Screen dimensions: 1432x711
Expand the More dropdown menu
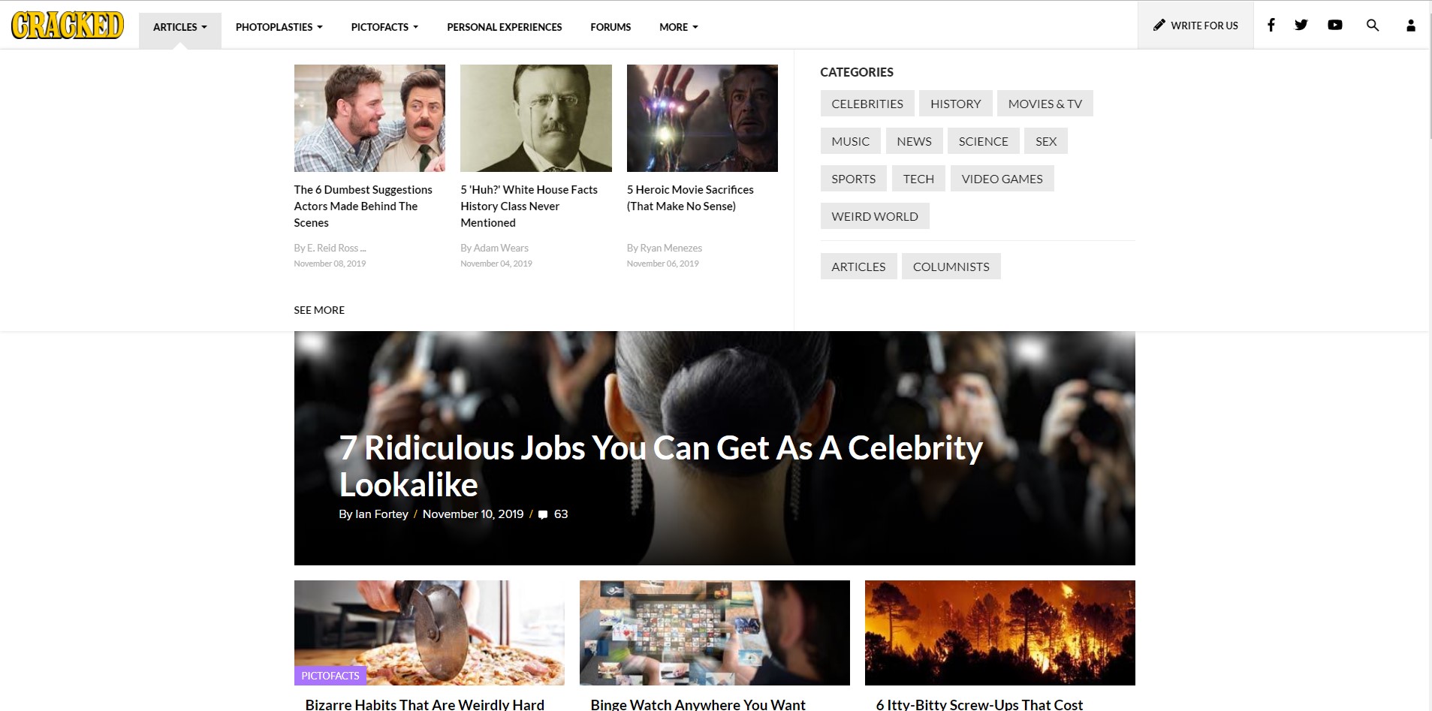[x=678, y=27]
